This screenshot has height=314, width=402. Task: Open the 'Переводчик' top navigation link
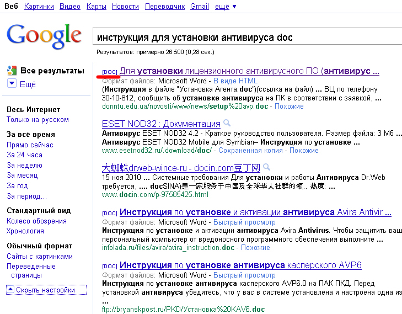tap(165, 7)
